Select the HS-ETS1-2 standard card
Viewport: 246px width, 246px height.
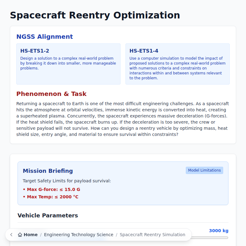coord(68,64)
